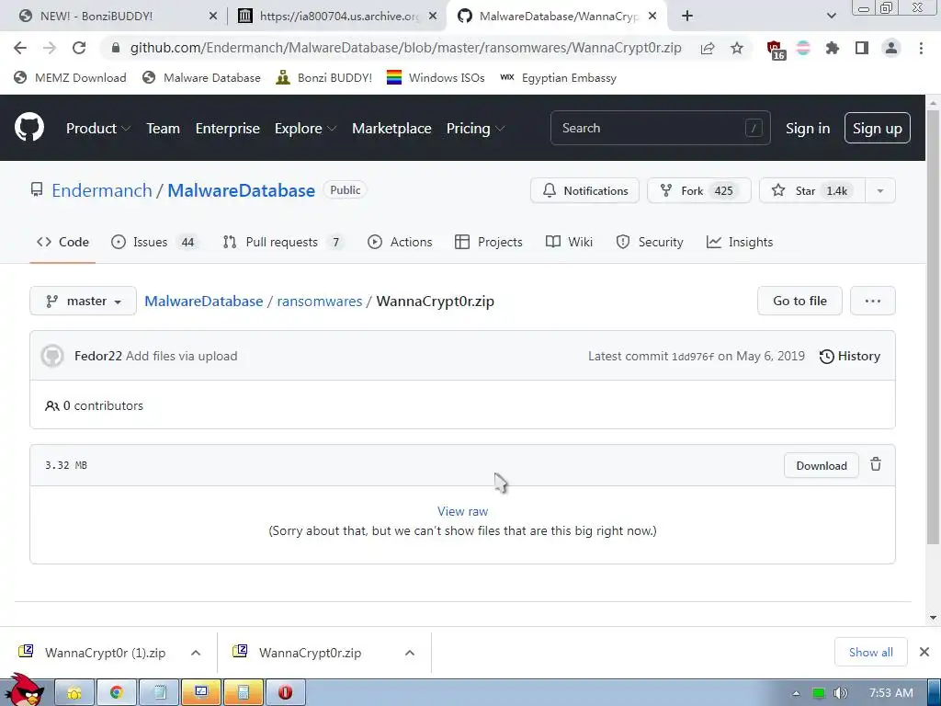Star the MalwareDatabase repository

pos(812,191)
